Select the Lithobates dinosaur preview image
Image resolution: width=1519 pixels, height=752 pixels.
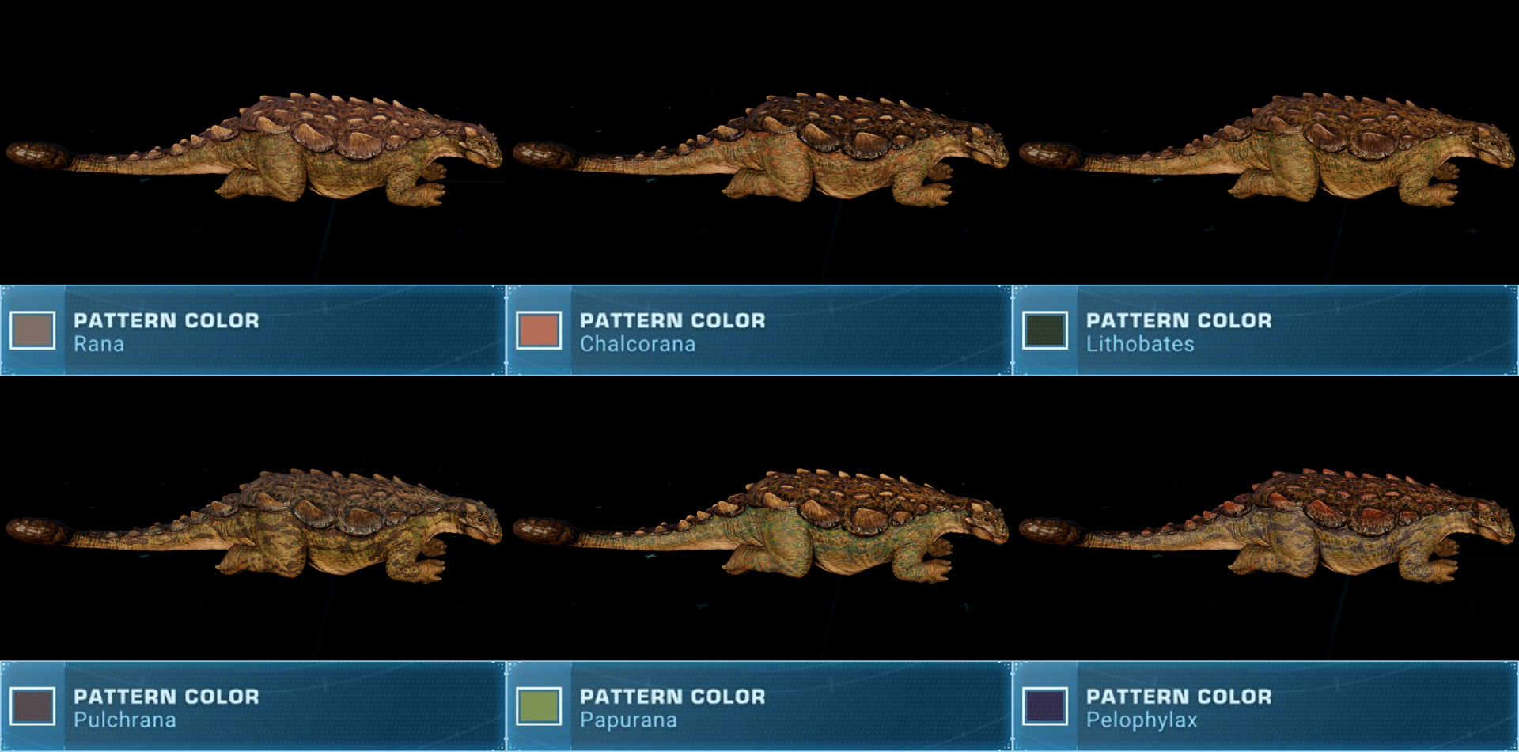1267,150
